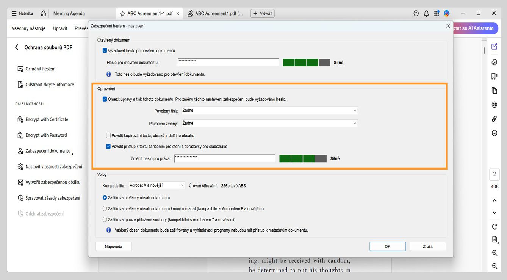Open the AI assistant panel icon in the right rail
The height and width of the screenshot is (280, 507).
point(494,47)
